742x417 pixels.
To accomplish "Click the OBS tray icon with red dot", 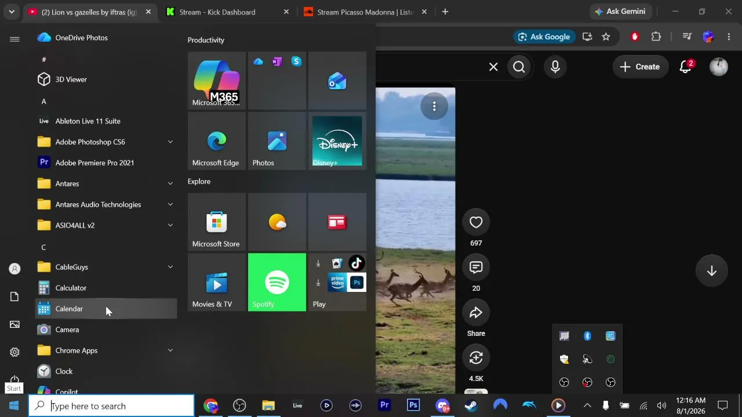I will (x=587, y=382).
